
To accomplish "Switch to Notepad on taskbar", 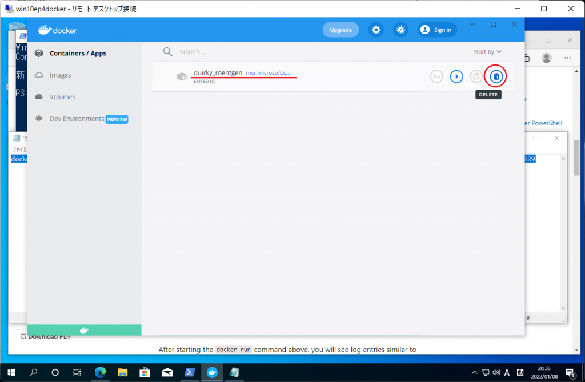I will coord(234,372).
